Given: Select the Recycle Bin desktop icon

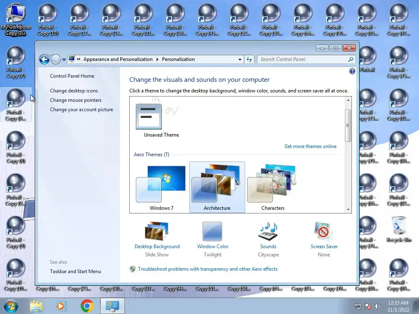Looking at the screenshot, I should (399, 229).
